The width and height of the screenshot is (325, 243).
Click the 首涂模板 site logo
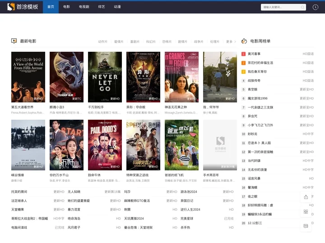coord(23,7)
